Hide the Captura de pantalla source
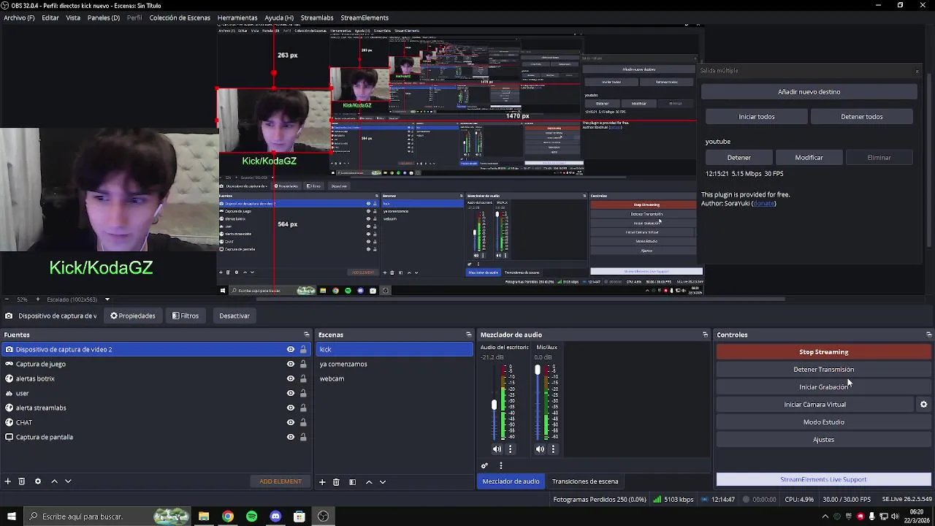 tap(291, 437)
